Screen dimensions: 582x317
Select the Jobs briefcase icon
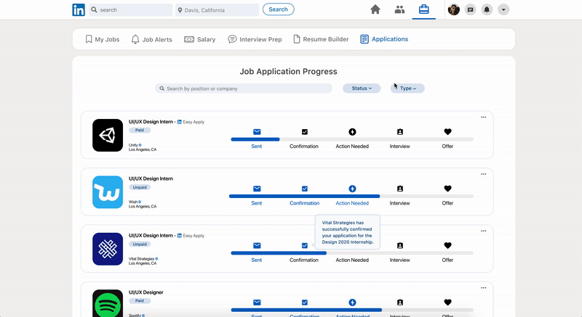pyautogui.click(x=424, y=9)
